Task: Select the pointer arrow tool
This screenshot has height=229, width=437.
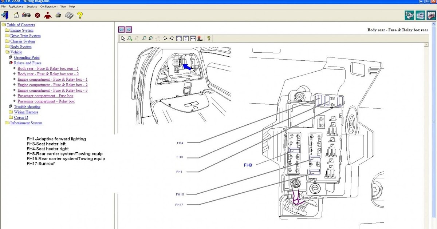Action: [x=123, y=38]
